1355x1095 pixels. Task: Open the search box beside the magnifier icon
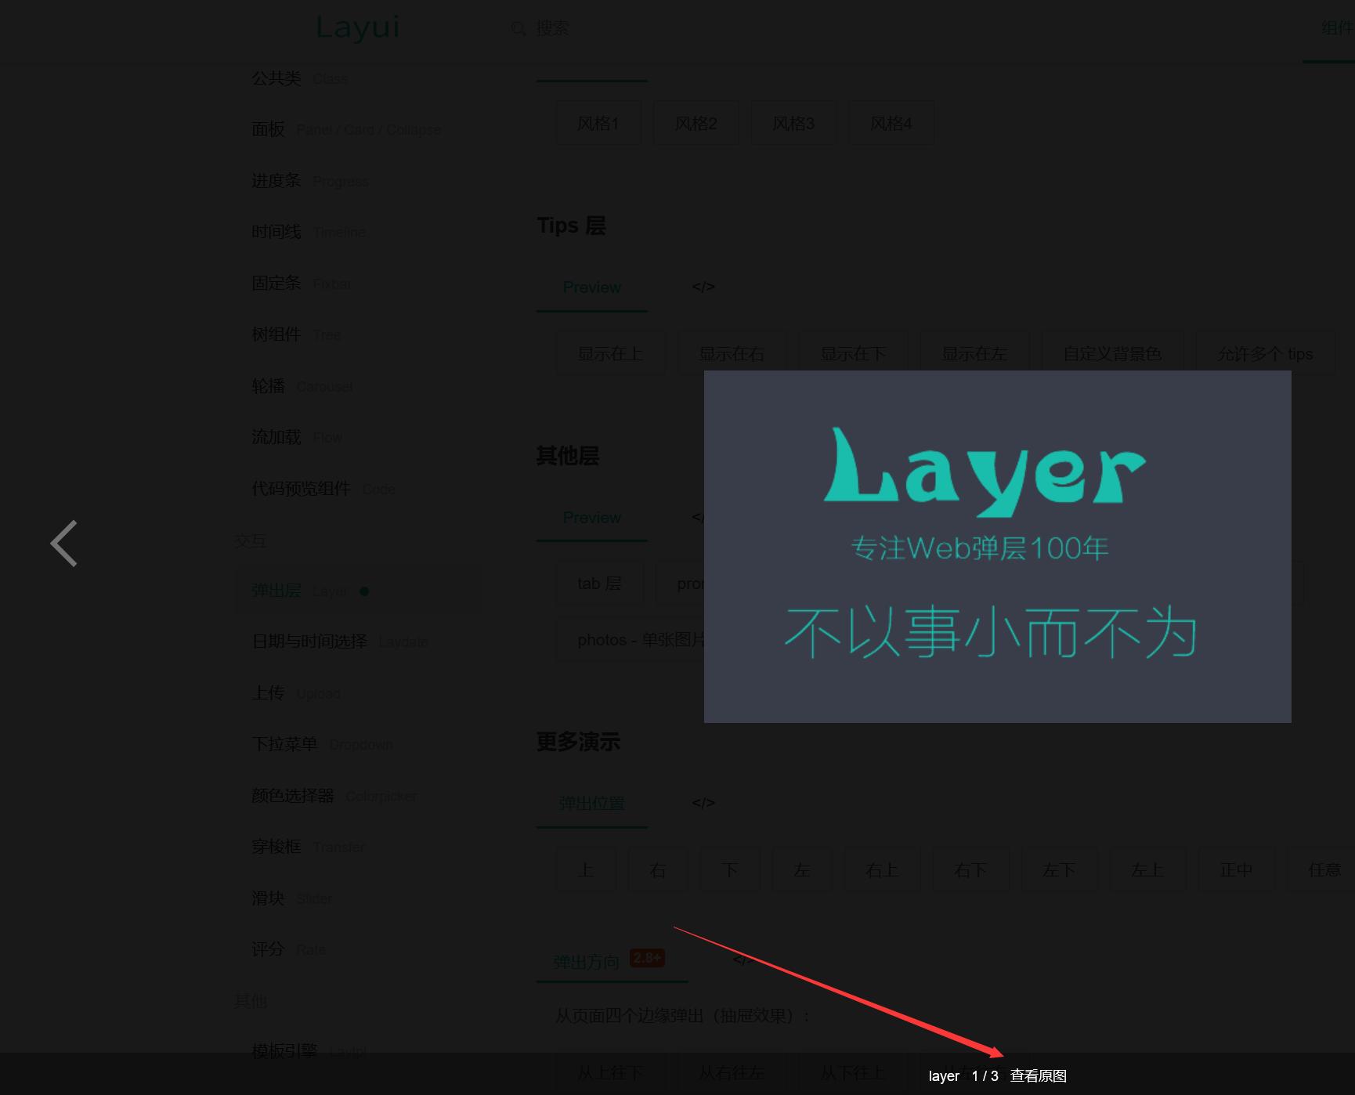point(553,28)
